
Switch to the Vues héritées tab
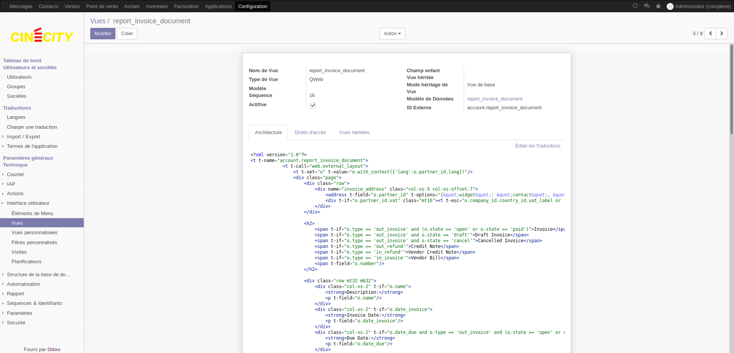354,133
